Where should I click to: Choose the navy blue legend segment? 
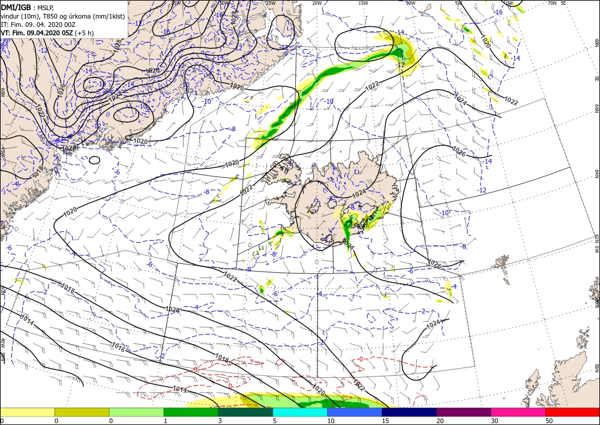tap(409, 412)
